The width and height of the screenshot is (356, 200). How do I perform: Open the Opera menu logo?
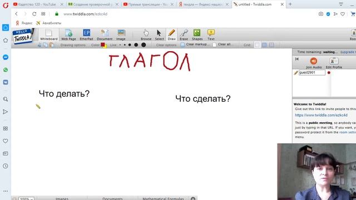coord(6,5)
